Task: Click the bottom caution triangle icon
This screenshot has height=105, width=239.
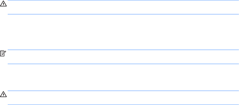Action: pos(3,94)
